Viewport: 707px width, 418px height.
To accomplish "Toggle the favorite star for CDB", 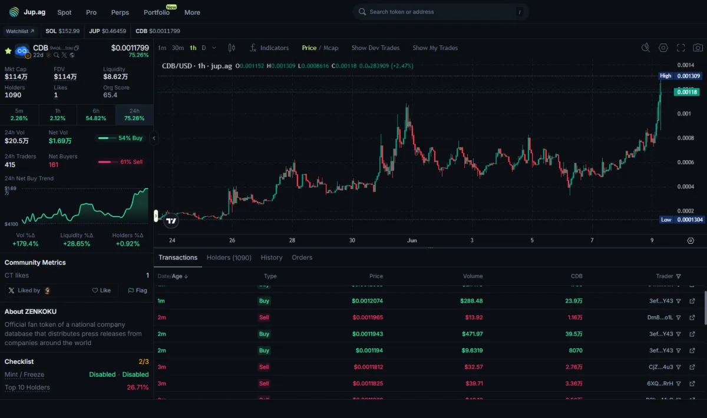I will [x=8, y=51].
